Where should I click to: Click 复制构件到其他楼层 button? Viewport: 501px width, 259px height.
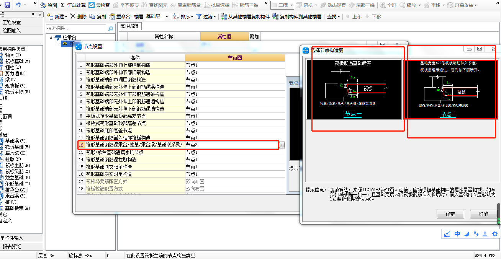coord(297,17)
